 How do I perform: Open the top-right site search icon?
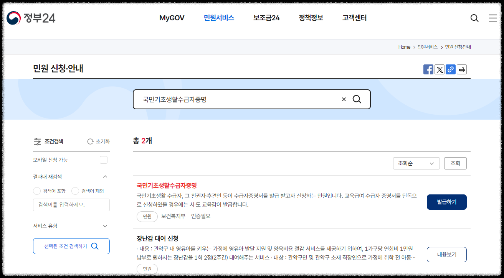tap(474, 18)
